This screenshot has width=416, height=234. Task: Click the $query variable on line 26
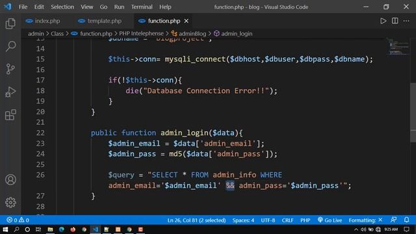tap(122, 175)
